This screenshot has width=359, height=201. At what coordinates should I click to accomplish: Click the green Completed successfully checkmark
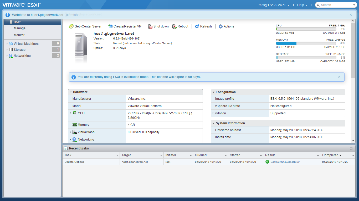pos(267,162)
